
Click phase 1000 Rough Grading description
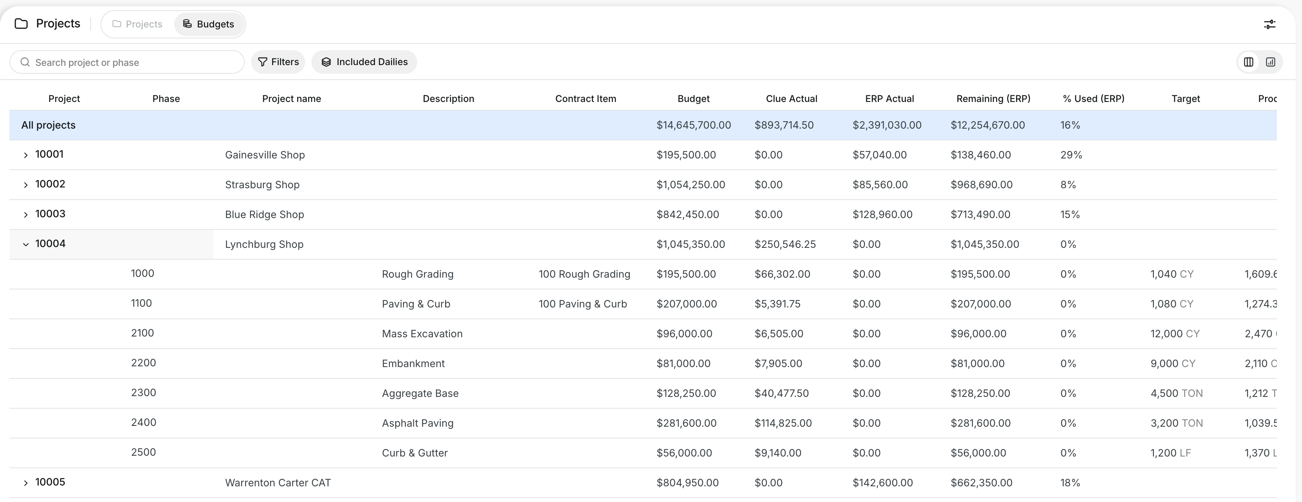(x=418, y=274)
